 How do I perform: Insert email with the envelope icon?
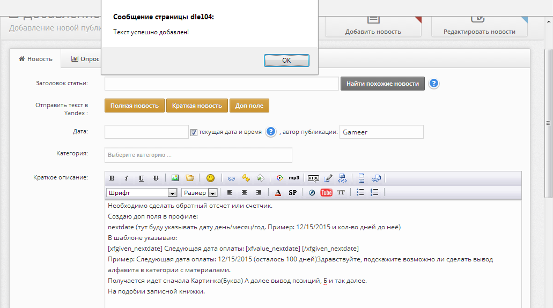pyautogui.click(x=260, y=178)
